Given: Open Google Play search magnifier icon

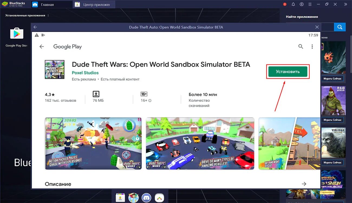Looking at the screenshot, I should click(x=301, y=47).
